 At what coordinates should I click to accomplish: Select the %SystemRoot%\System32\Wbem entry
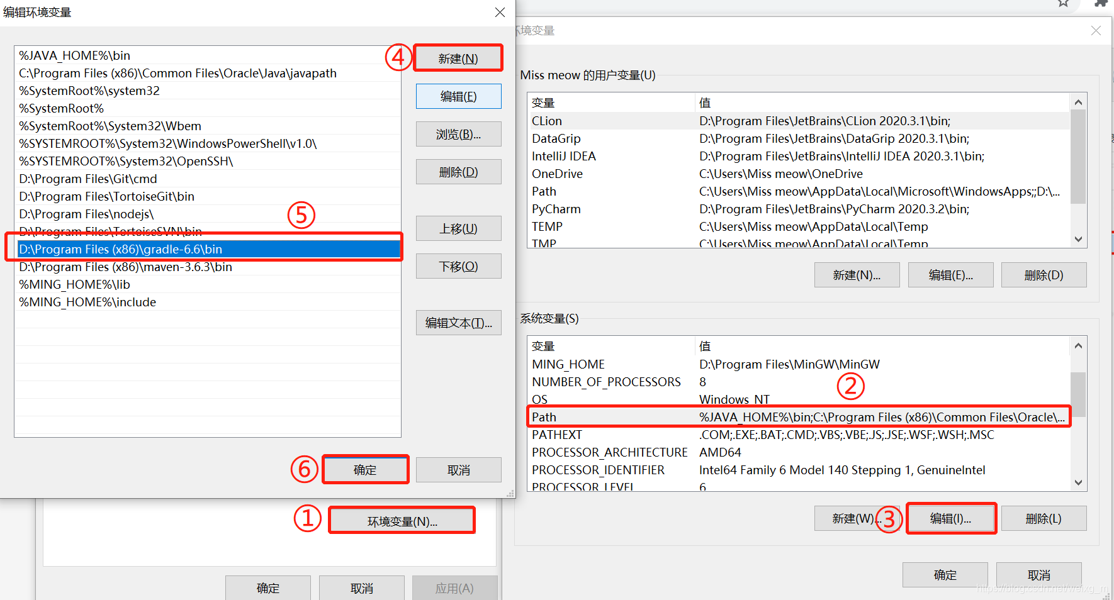pyautogui.click(x=208, y=126)
